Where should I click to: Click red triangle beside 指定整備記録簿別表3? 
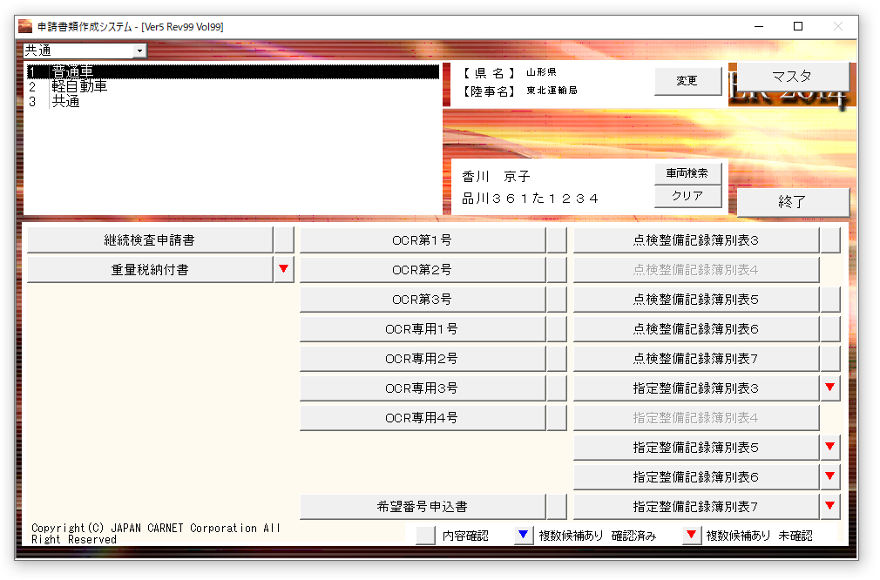pos(829,388)
